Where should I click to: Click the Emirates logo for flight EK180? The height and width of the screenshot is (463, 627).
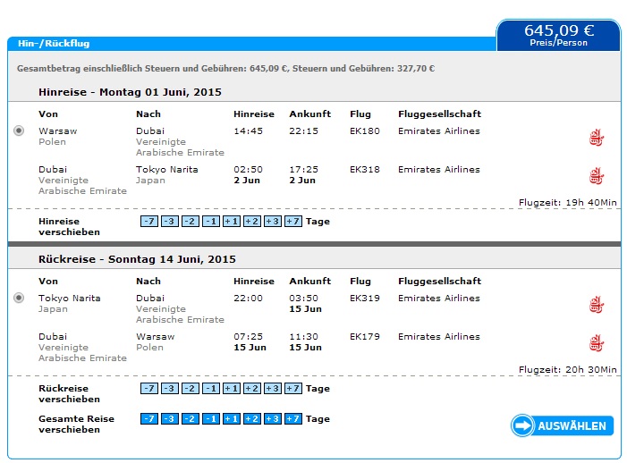click(597, 138)
